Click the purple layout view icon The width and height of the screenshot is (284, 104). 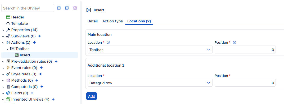(75, 8)
